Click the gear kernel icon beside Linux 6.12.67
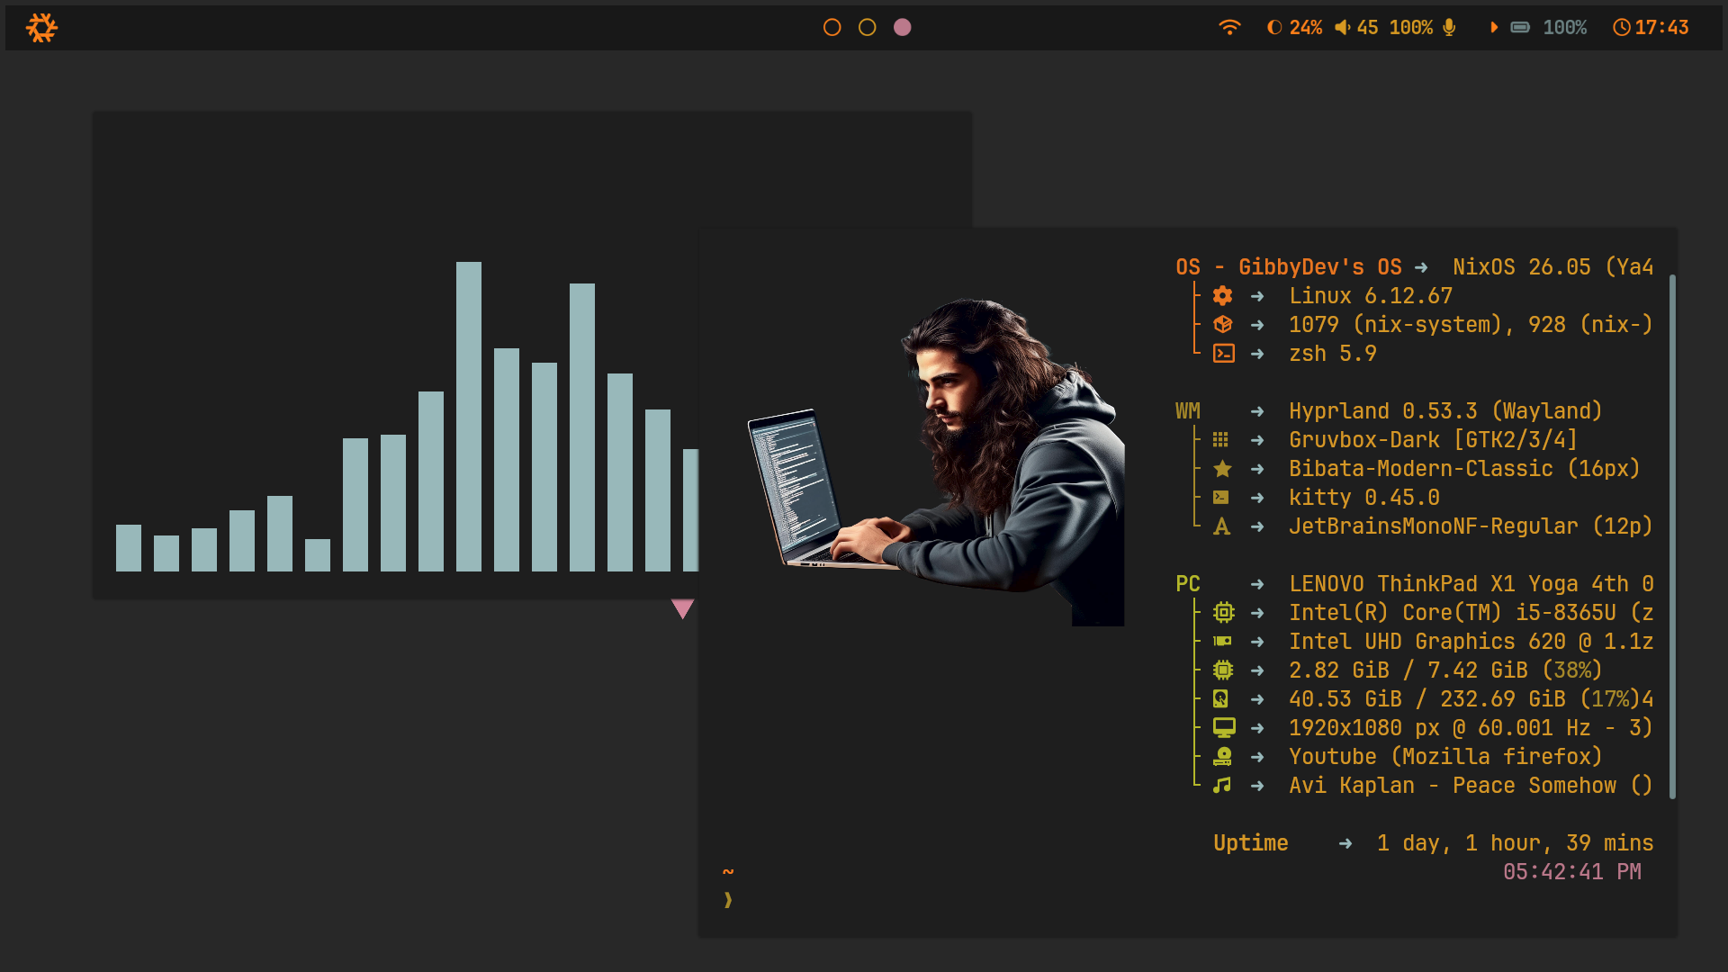The width and height of the screenshot is (1728, 972). [1222, 296]
